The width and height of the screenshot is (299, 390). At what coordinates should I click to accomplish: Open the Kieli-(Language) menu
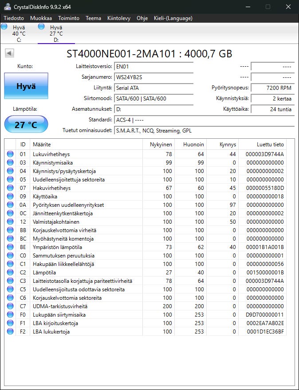click(x=173, y=18)
